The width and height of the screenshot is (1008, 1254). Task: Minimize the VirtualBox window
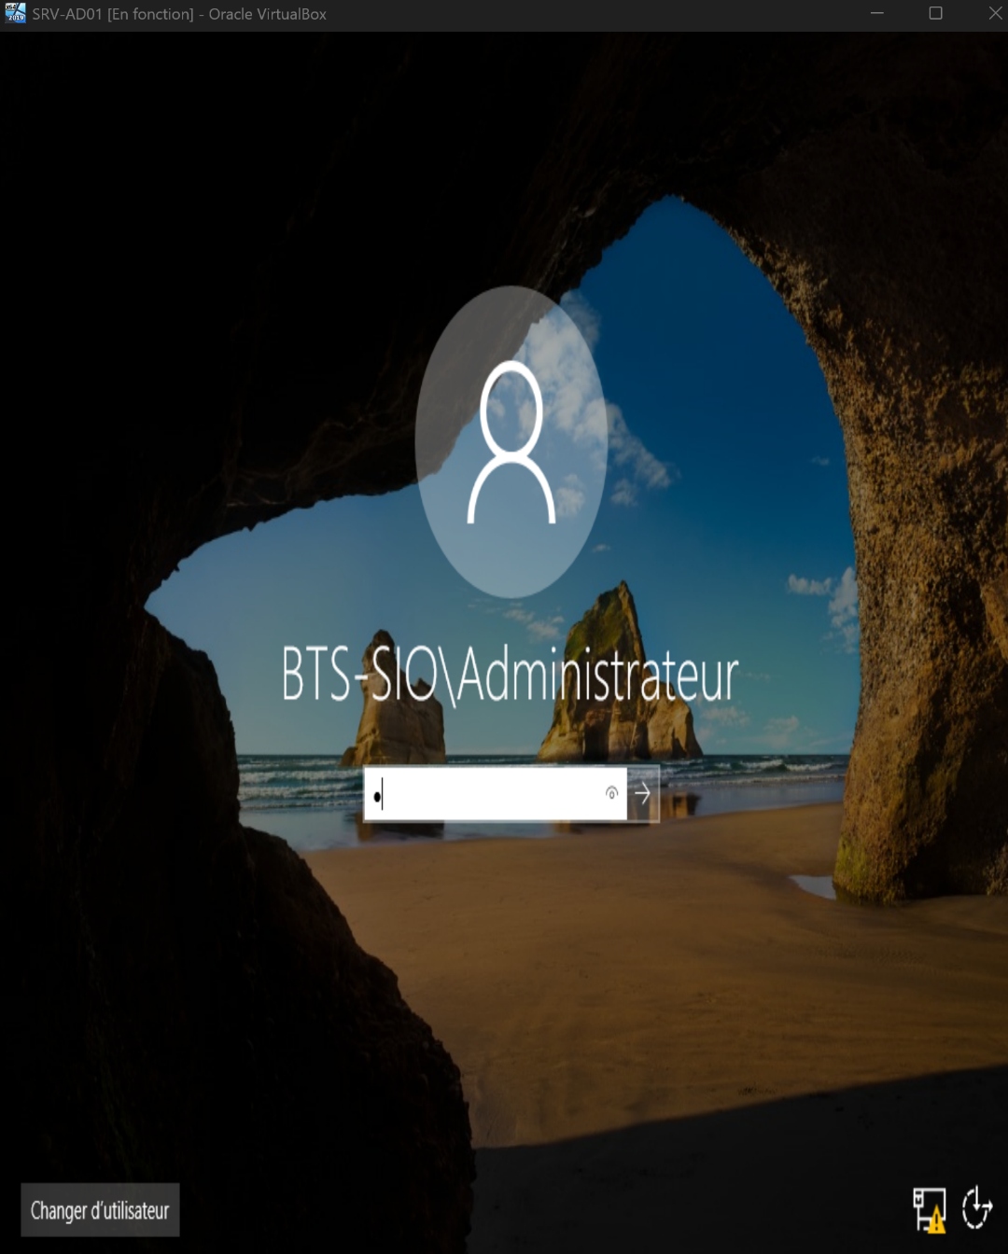coord(877,14)
